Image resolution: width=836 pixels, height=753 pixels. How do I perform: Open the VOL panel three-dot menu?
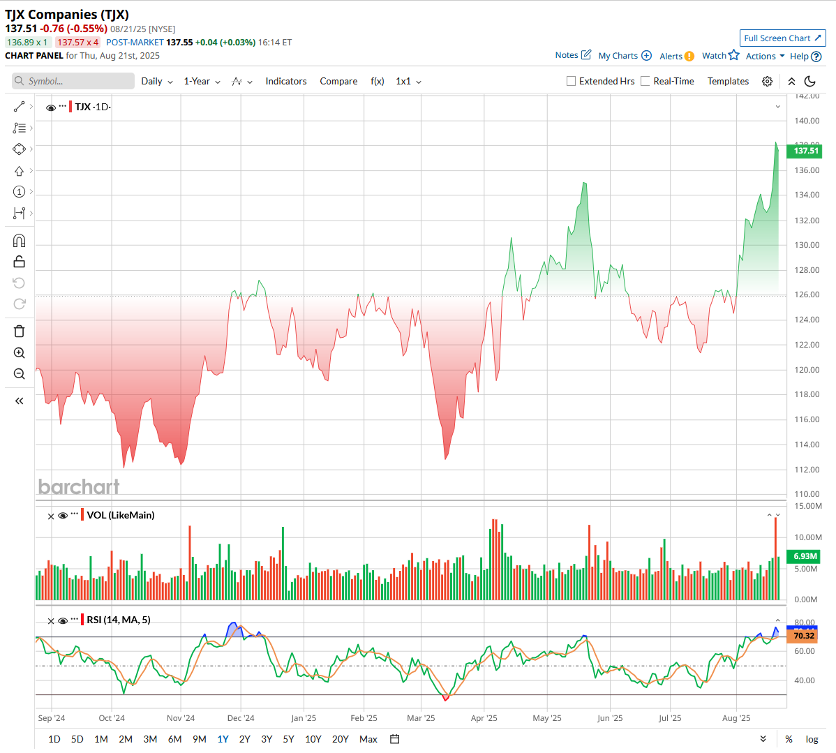(x=75, y=514)
